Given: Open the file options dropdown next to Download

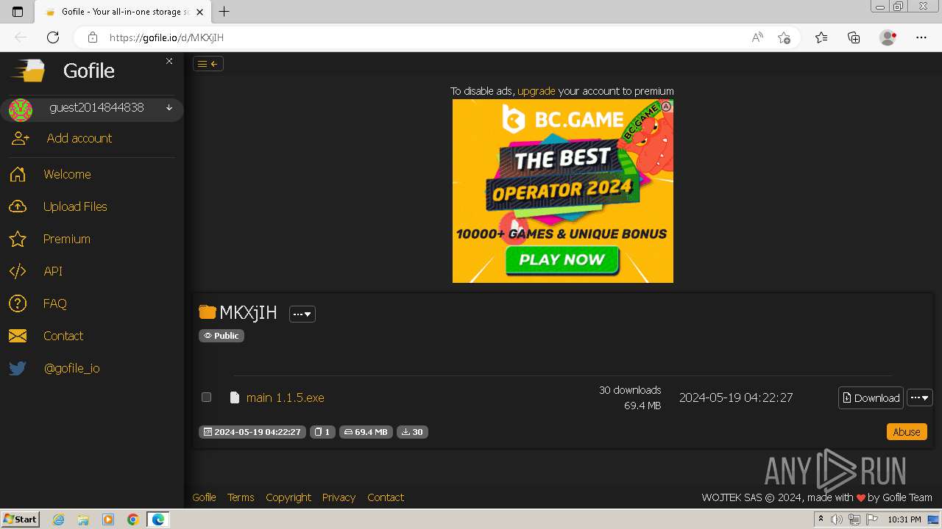Looking at the screenshot, I should point(920,397).
